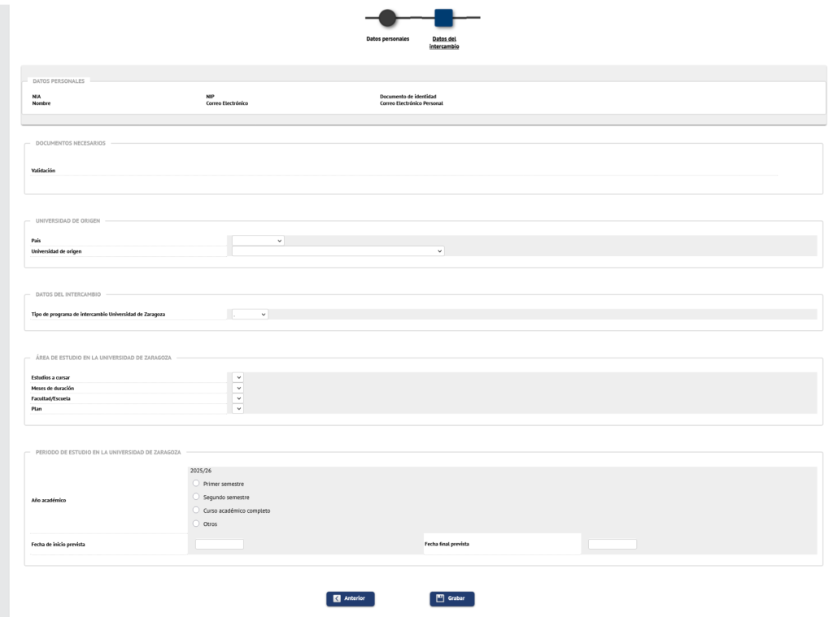Choose the Segundo semestre radio option
This screenshot has width=833, height=617.
click(x=195, y=497)
